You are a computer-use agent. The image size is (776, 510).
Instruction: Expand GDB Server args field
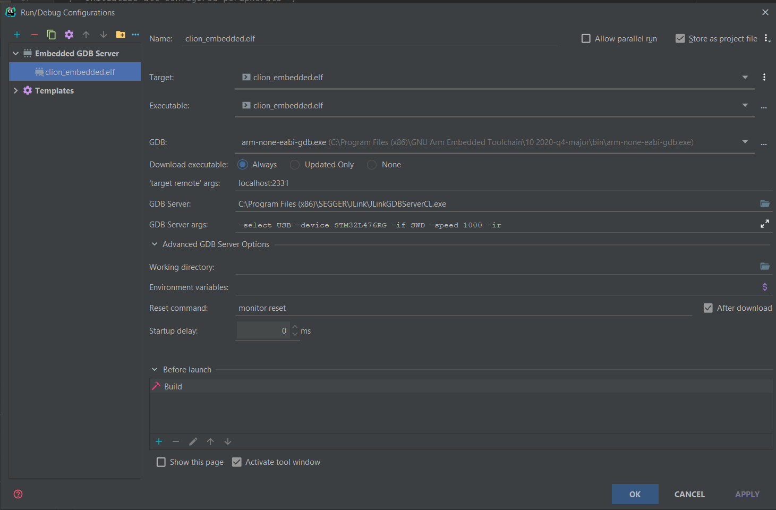(x=765, y=224)
